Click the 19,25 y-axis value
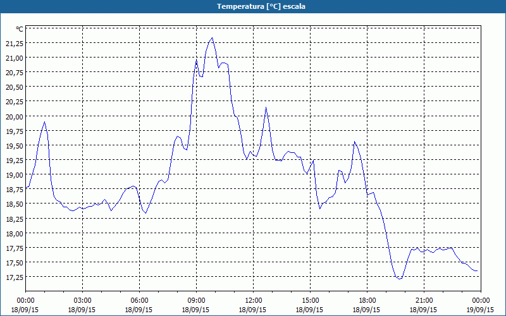This screenshot has width=506, height=316. coord(15,161)
